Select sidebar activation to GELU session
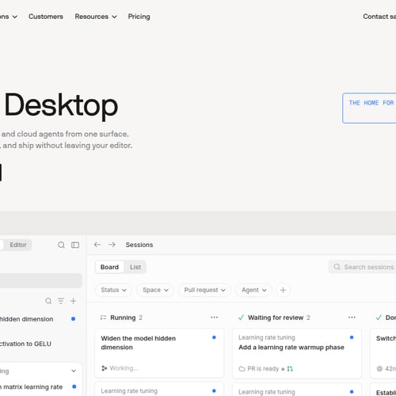The height and width of the screenshot is (396, 396). coord(25,344)
